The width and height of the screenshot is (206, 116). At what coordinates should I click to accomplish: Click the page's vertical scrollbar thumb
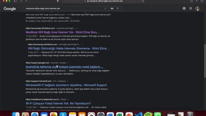(x=205, y=61)
